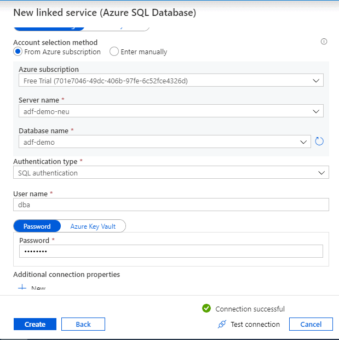This screenshot has height=340, width=339.
Task: Cancel the new linked service dialog
Action: tap(311, 324)
